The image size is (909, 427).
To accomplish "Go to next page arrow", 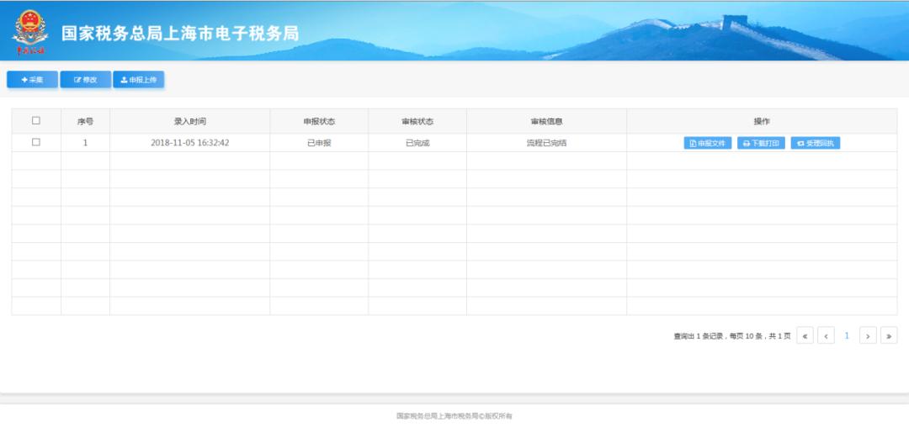I will click(868, 335).
